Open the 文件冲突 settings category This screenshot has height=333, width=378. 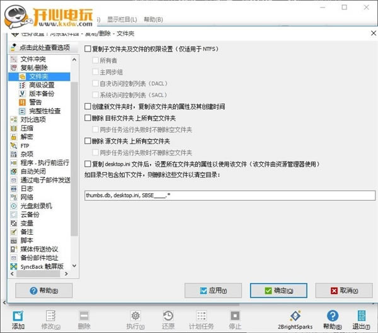[33, 59]
